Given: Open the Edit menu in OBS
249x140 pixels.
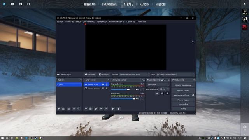Looking at the screenshot, I should pyautogui.click(x=70, y=22).
